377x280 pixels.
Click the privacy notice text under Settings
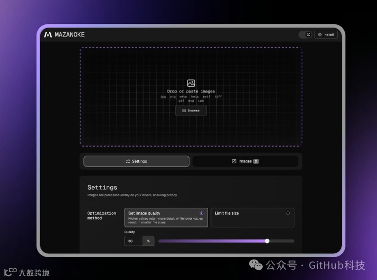[x=132, y=195]
